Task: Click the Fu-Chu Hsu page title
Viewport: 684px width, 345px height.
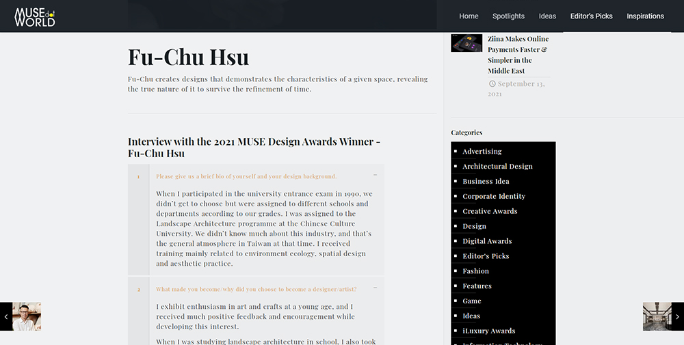Action: click(x=188, y=57)
